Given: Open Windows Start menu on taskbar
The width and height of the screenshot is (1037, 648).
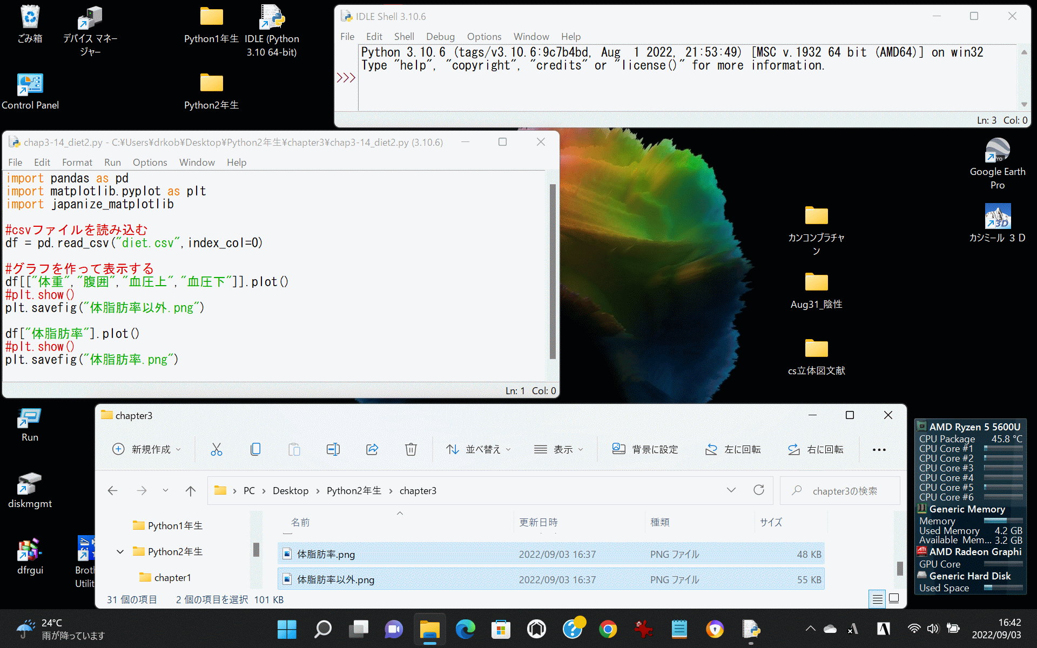Looking at the screenshot, I should [x=287, y=629].
